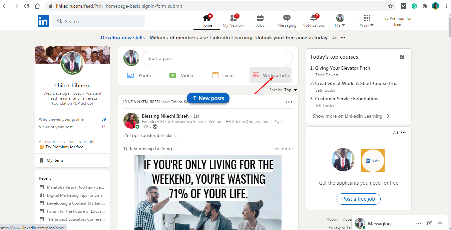Expand the Me dropdown menu
The image size is (451, 230).
[x=340, y=21]
